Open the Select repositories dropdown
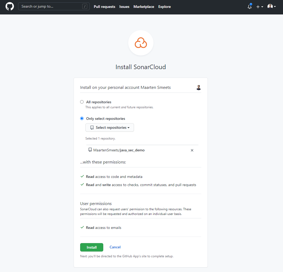 (x=110, y=127)
